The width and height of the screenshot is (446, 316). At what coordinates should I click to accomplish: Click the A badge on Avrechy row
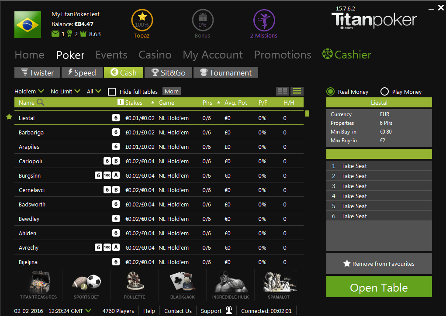coord(116,247)
